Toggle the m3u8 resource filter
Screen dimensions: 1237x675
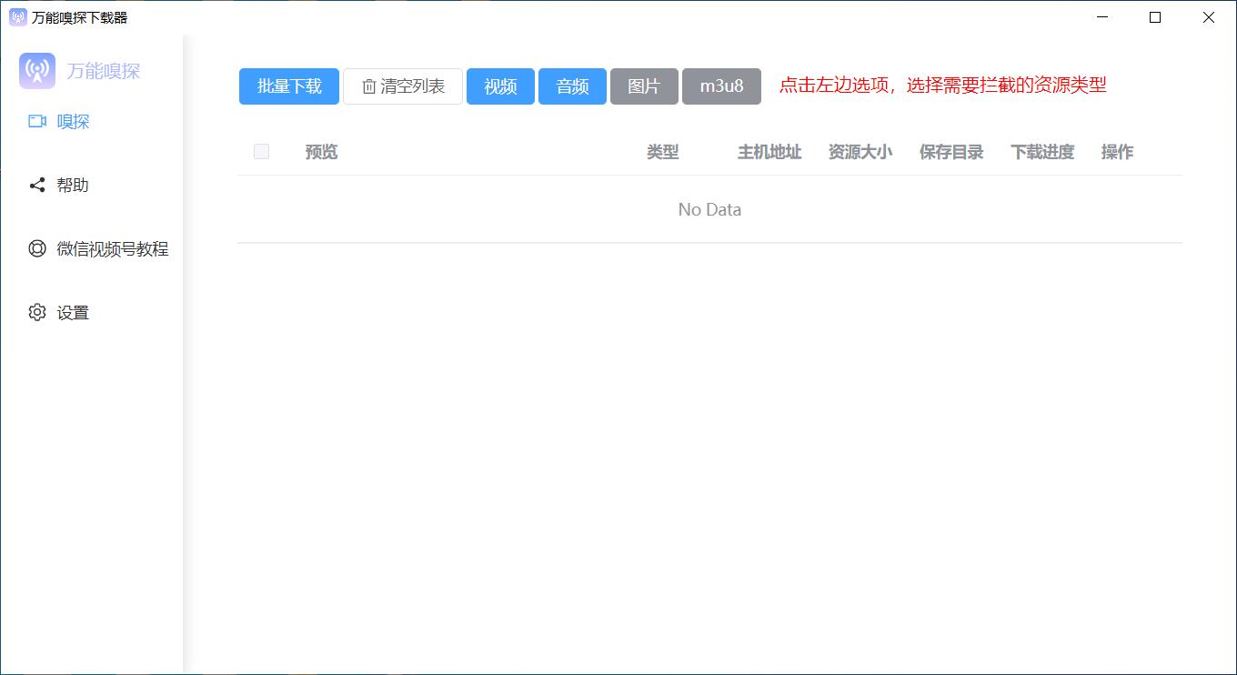721,86
